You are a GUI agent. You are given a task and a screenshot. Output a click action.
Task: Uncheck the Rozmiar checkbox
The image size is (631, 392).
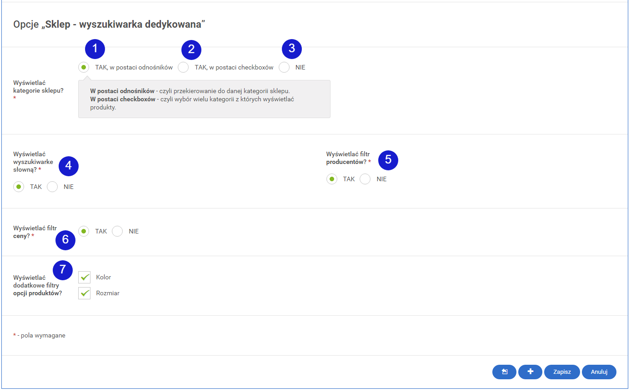[84, 293]
